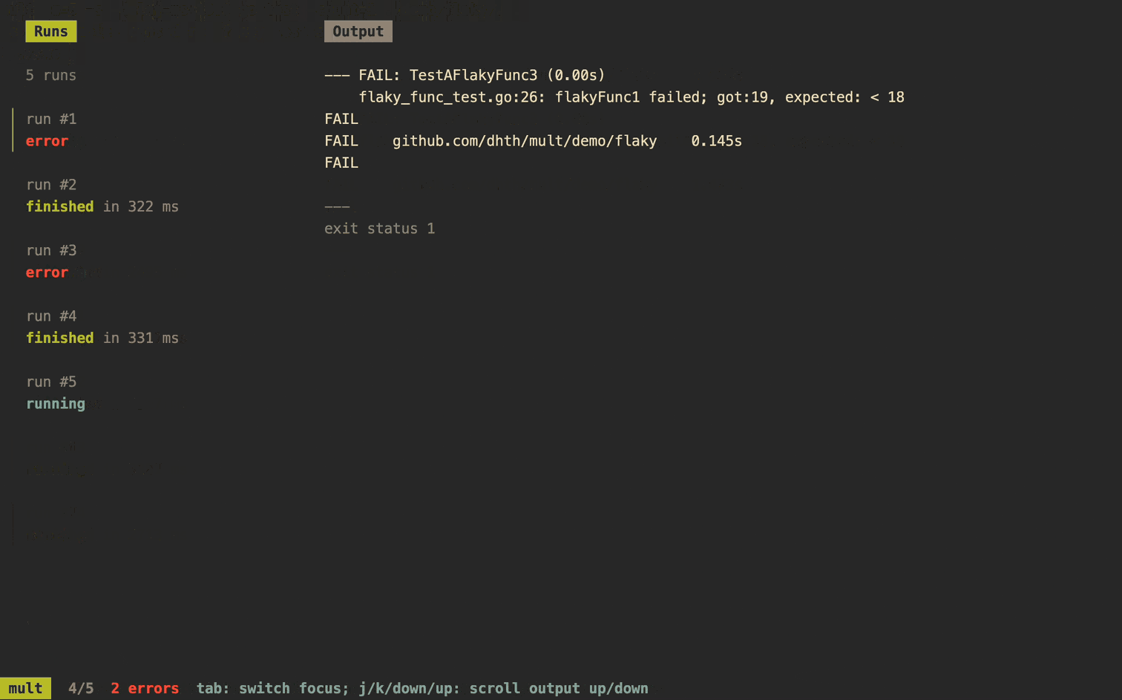Image resolution: width=1122 pixels, height=700 pixels.
Task: Click the github.com/dhth/mult/demo/flaky package path
Action: [525, 141]
